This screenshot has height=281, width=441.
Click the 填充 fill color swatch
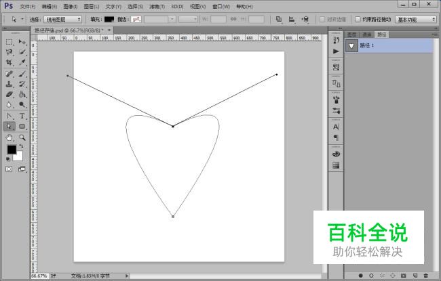[x=109, y=19]
